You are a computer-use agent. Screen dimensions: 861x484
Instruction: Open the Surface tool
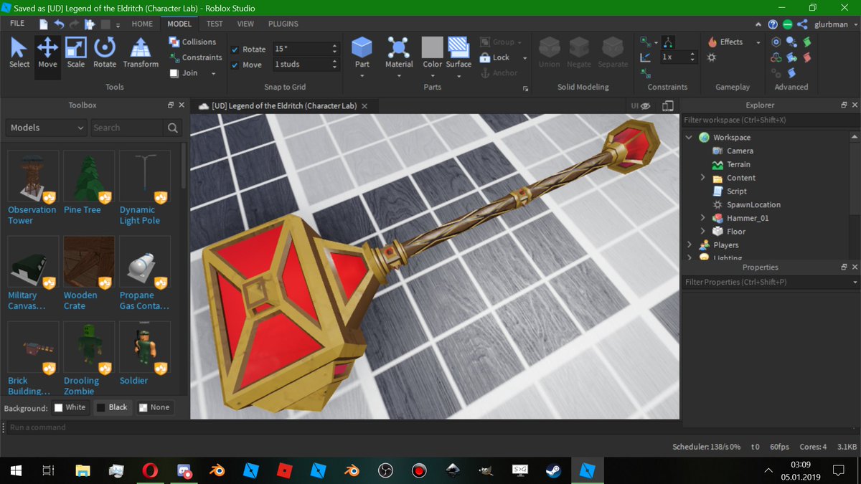[458, 53]
